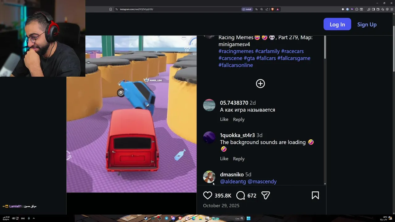This screenshot has height=222, width=395.
Task: Open the #racecars hashtag
Action: click(292, 51)
